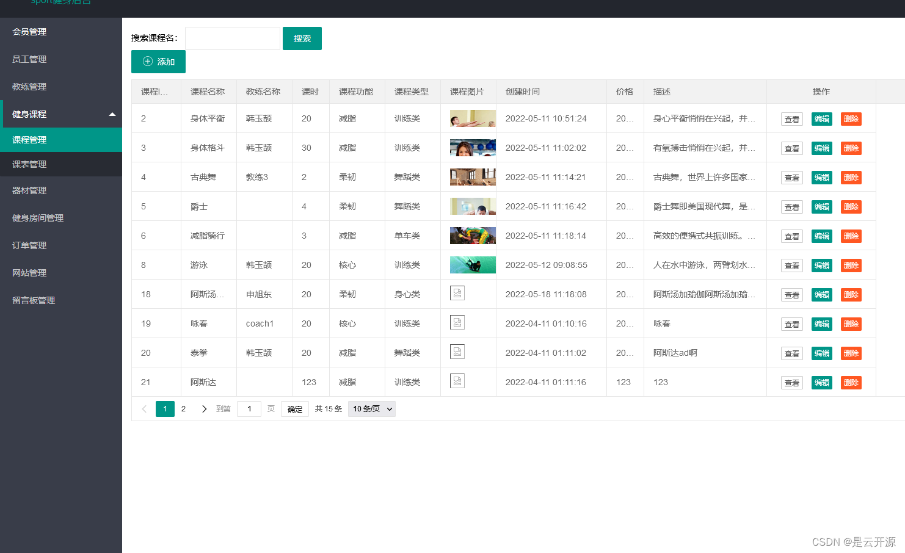The image size is (905, 553).
Task: Collapse the 健身课程 menu arrow
Action: pyautogui.click(x=112, y=114)
